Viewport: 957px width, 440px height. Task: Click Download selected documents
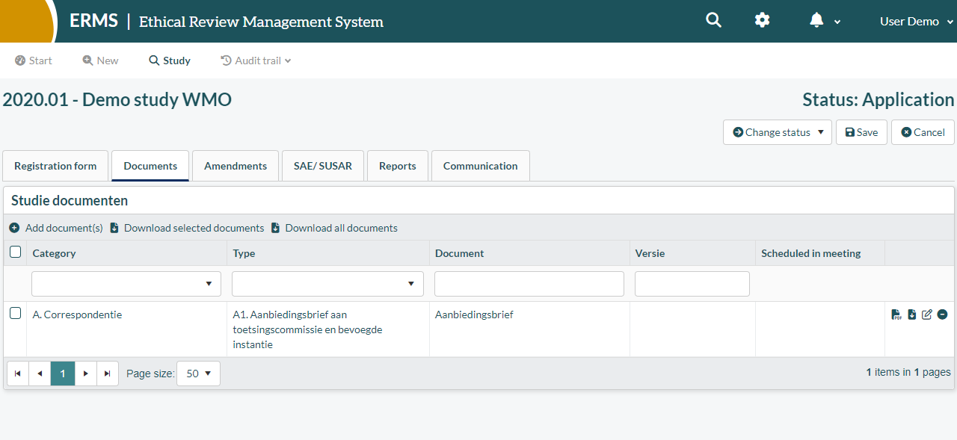coord(187,228)
